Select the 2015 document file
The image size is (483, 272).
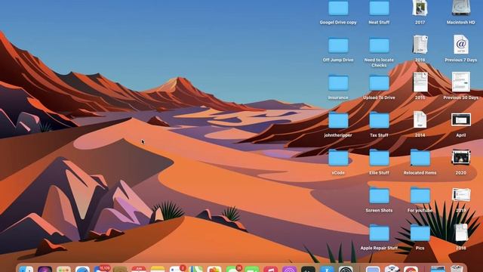pyautogui.click(x=420, y=82)
